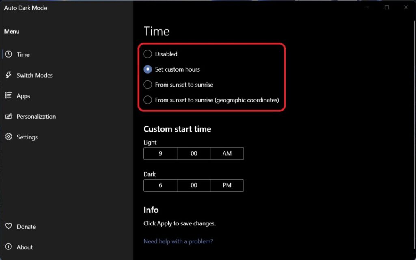Click the Donate heart icon
Viewport: 416px width, 260px height.
pyautogui.click(x=9, y=226)
